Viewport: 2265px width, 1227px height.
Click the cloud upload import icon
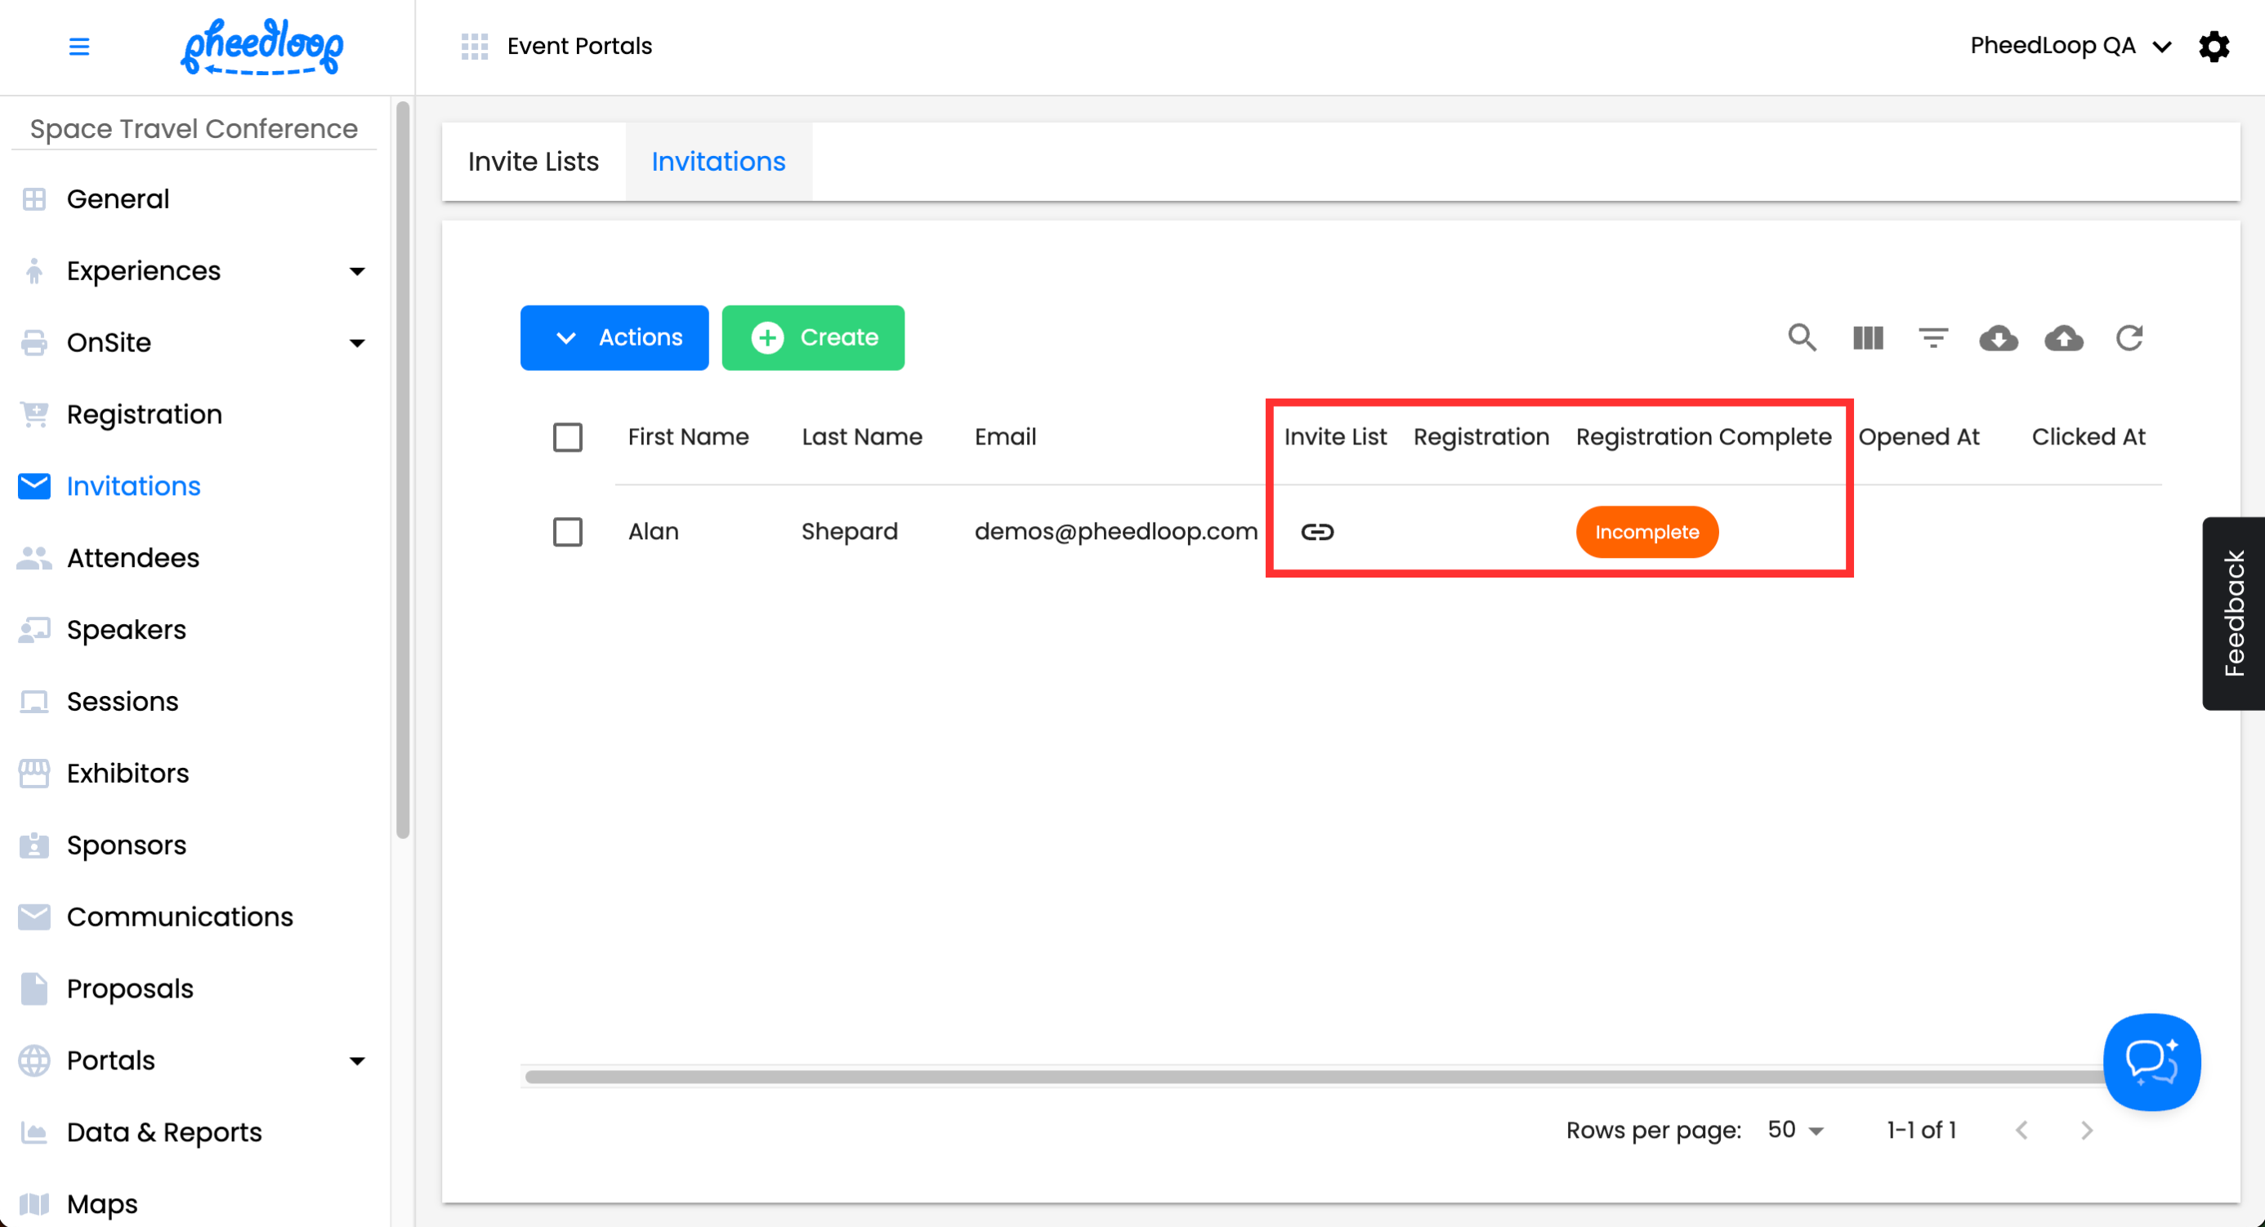[2062, 337]
